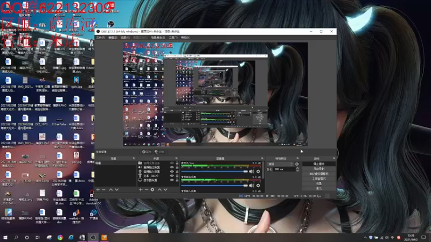Viewport: 431px width, 242px height.
Task: Open first mixer channel settings gear
Action: pyautogui.click(x=258, y=172)
